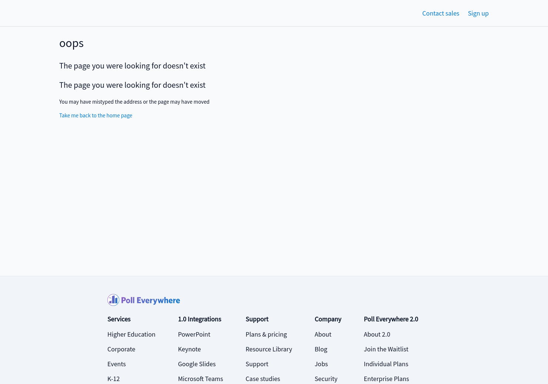The width and height of the screenshot is (548, 384).
Task: Visit the Microsoft Teams integration link
Action: coord(200,379)
